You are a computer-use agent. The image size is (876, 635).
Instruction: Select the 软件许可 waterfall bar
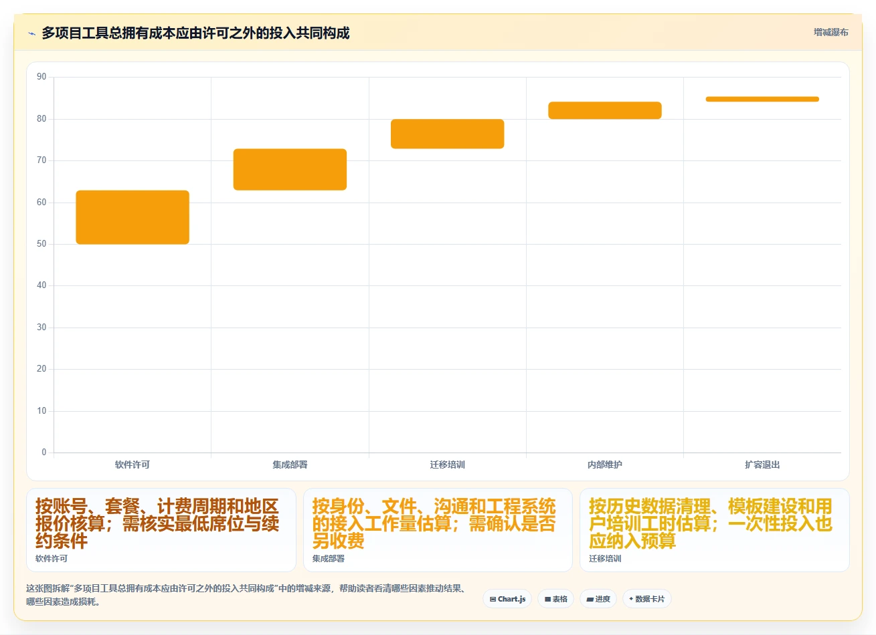tap(133, 217)
